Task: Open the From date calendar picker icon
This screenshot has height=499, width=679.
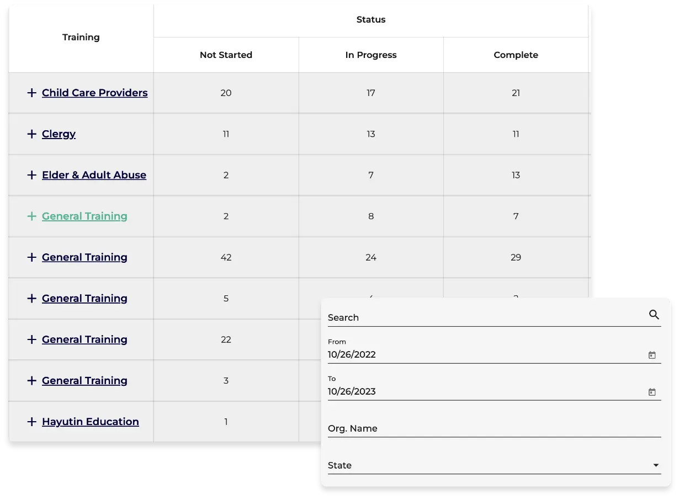Action: click(x=652, y=355)
